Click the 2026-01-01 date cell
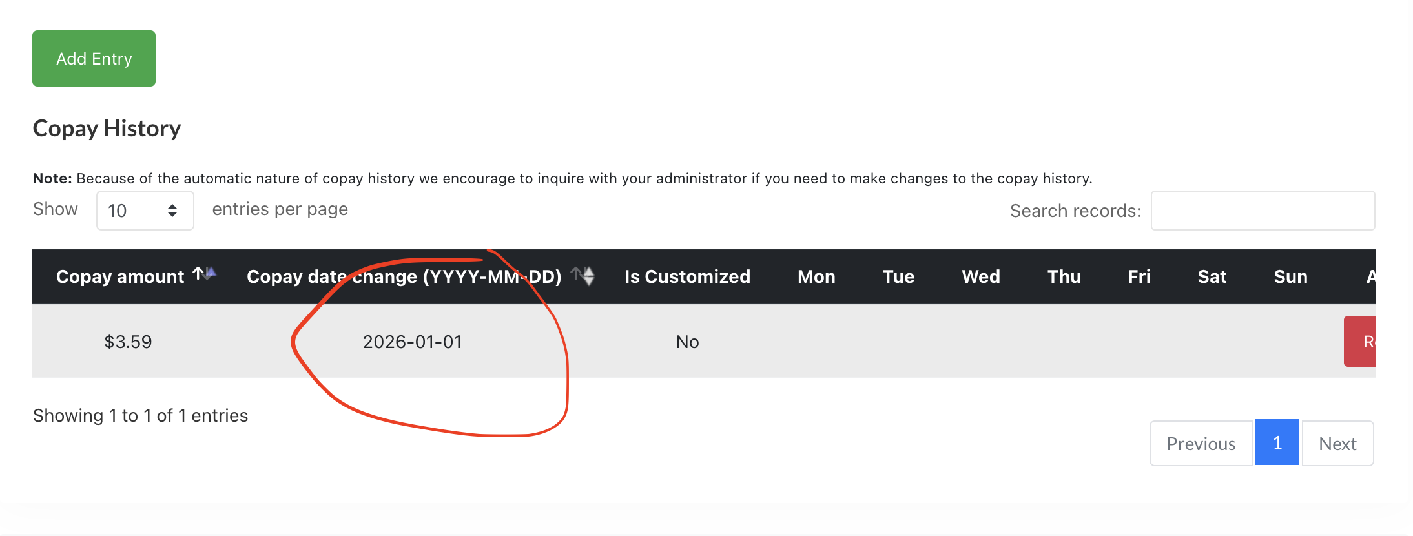Image resolution: width=1413 pixels, height=536 pixels. point(412,342)
